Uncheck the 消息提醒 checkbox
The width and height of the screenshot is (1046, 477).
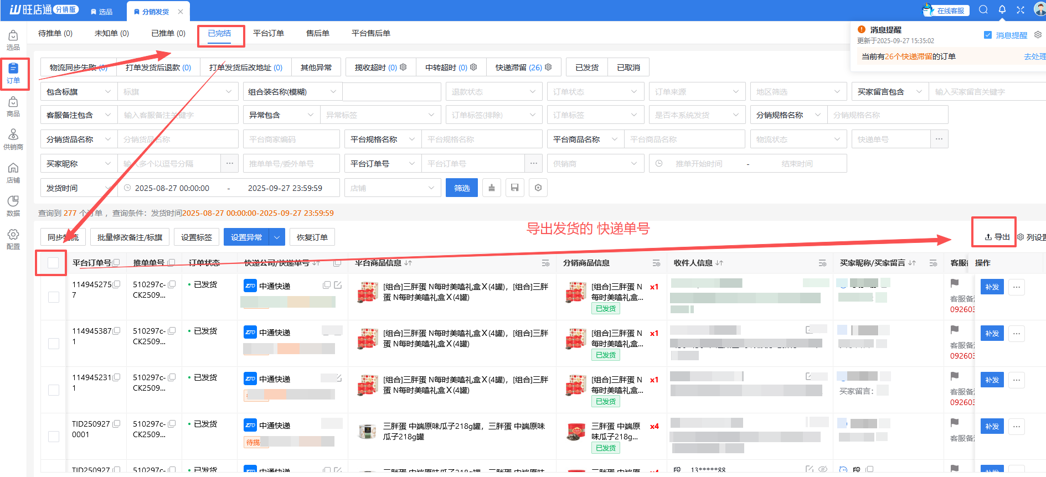[988, 35]
